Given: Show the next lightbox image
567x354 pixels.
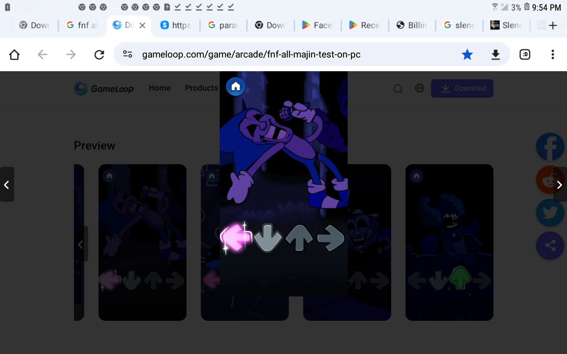Looking at the screenshot, I should 560,185.
